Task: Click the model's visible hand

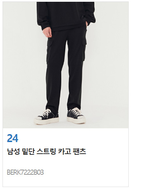Action: click(47, 32)
